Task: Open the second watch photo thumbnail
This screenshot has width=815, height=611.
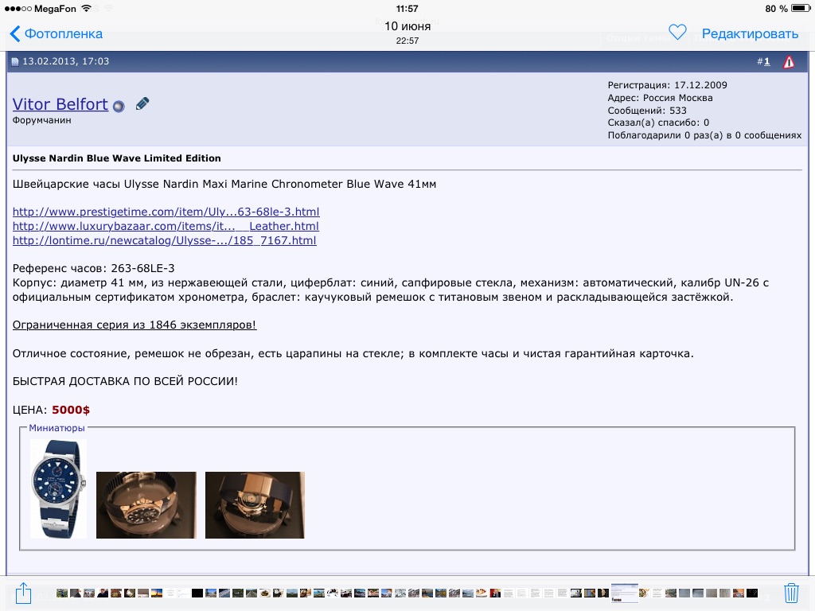Action: (x=146, y=504)
